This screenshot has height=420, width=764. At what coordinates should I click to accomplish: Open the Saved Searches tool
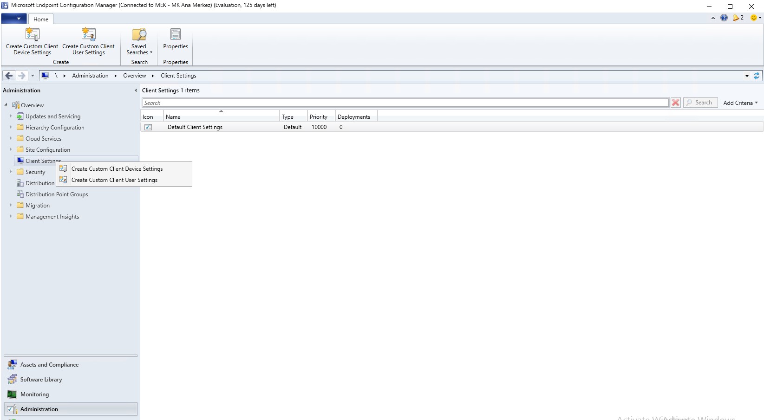click(x=138, y=41)
